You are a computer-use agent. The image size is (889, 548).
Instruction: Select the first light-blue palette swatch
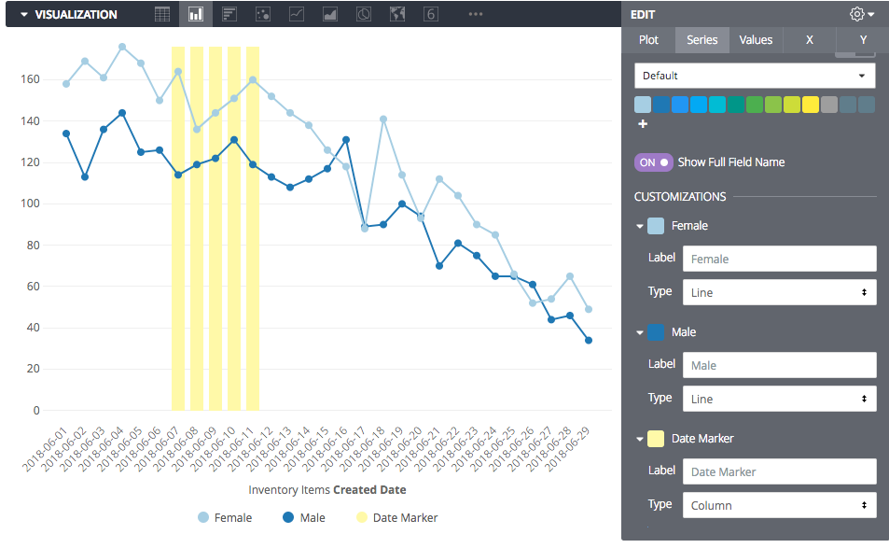(643, 105)
